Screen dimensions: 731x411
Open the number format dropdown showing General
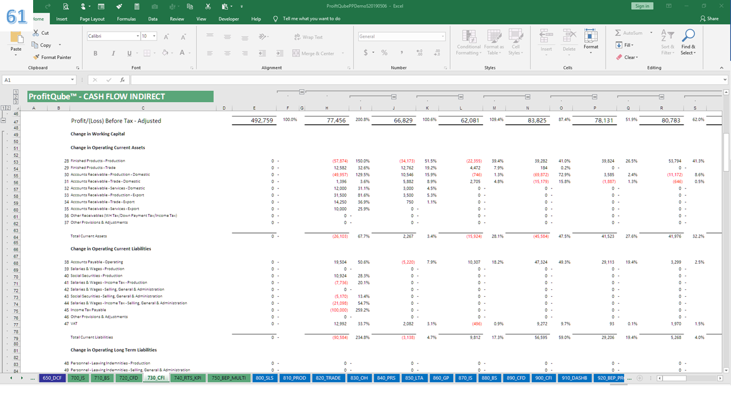tap(443, 37)
